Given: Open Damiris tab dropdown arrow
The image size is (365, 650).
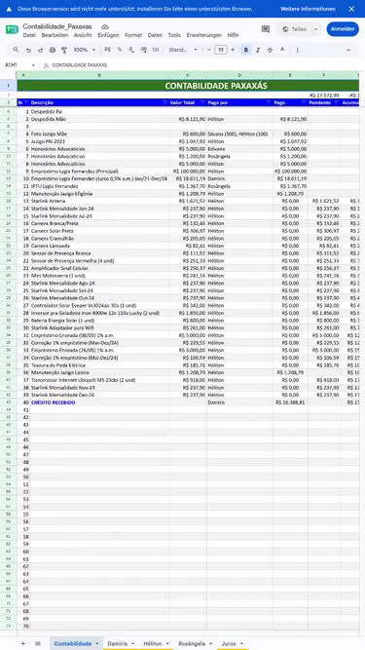Looking at the screenshot, I should click(x=132, y=643).
